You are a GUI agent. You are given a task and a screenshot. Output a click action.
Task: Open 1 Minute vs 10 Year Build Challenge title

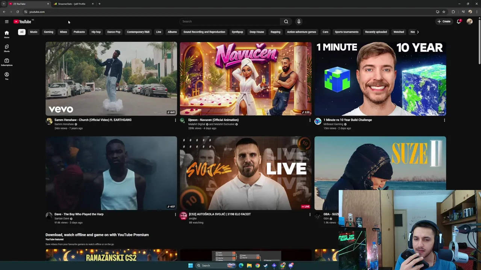click(348, 120)
